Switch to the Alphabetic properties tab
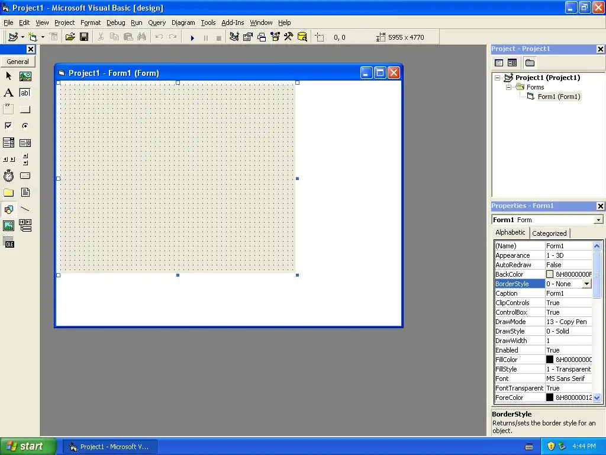606x455 pixels. tap(510, 232)
